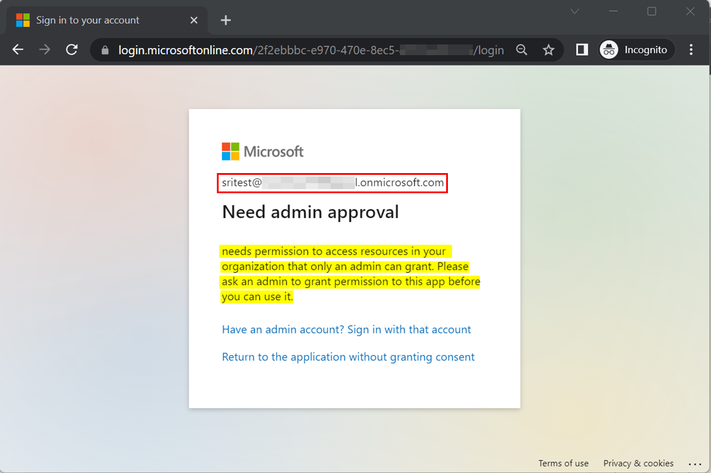This screenshot has width=711, height=473.
Task: Click the Microsoft logo
Action: [x=262, y=151]
